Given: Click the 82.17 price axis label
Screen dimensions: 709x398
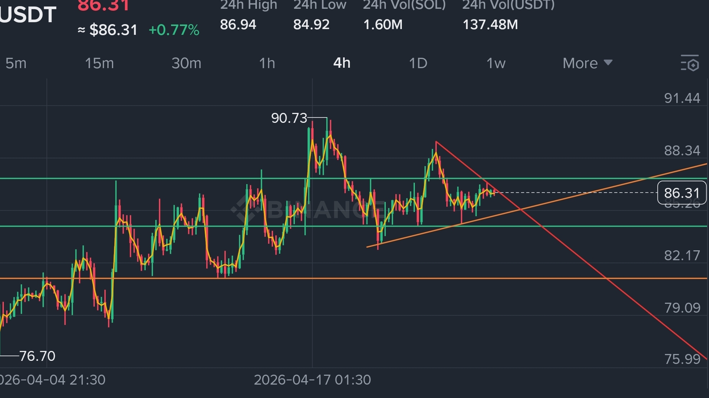Looking at the screenshot, I should 682,255.
